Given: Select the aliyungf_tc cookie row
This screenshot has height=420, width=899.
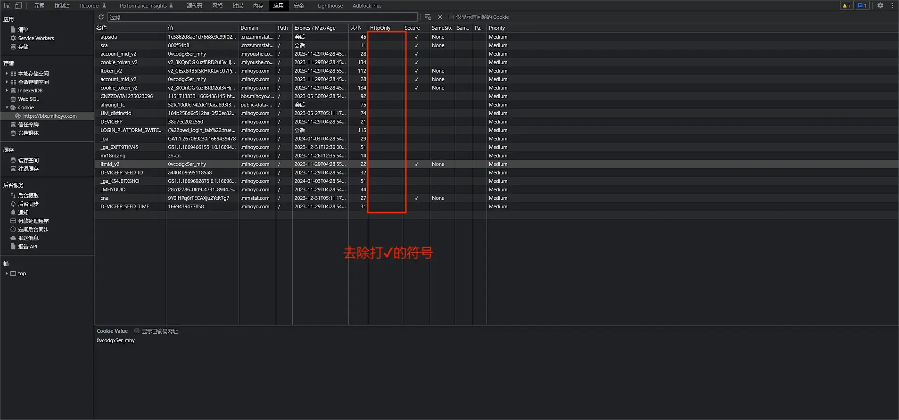Looking at the screenshot, I should (x=496, y=105).
